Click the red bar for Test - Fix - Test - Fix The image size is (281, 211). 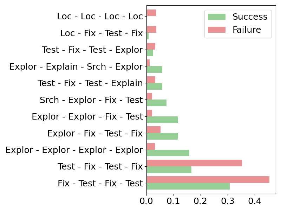pos(194,163)
